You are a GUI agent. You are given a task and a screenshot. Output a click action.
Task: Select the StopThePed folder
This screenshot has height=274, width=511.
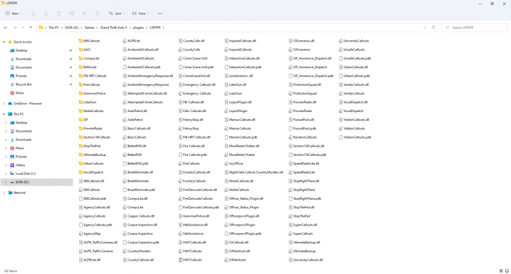tap(89, 146)
